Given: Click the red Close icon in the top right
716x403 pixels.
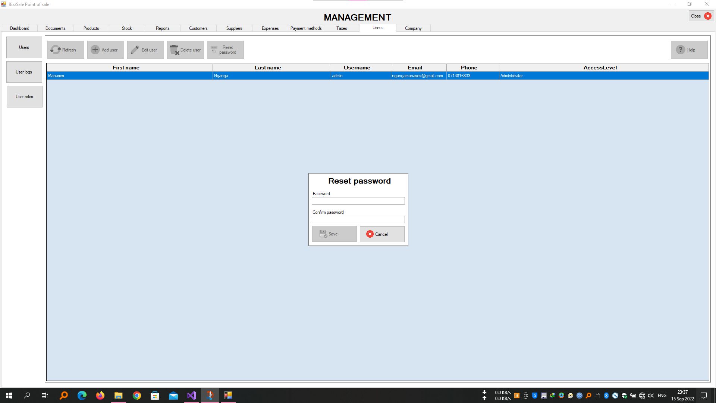Looking at the screenshot, I should click(707, 16).
